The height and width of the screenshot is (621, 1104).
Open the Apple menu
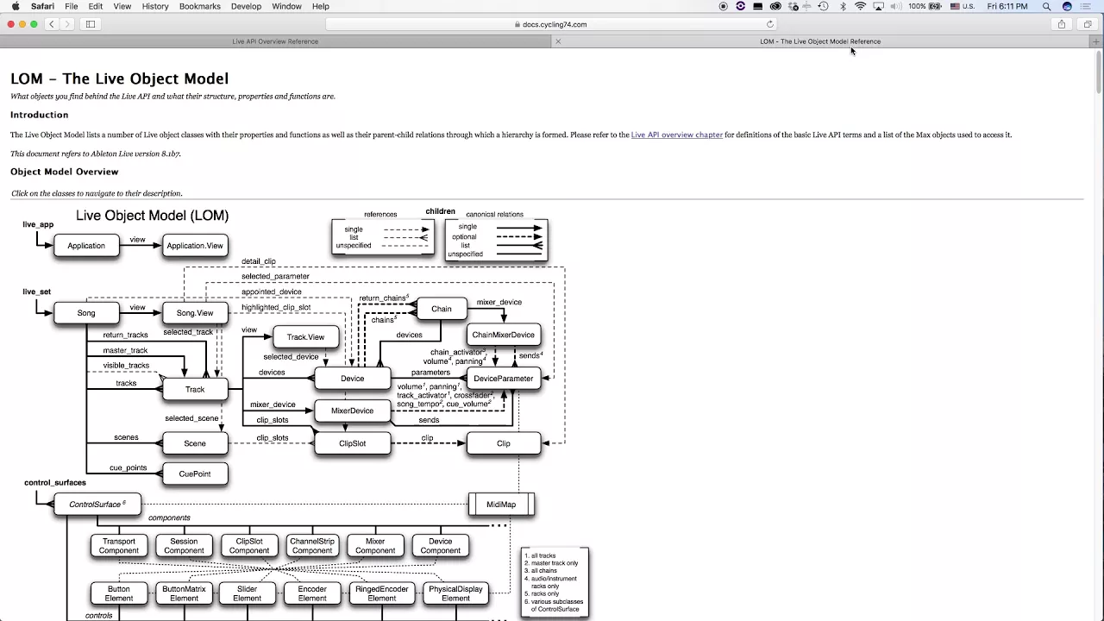click(x=15, y=6)
